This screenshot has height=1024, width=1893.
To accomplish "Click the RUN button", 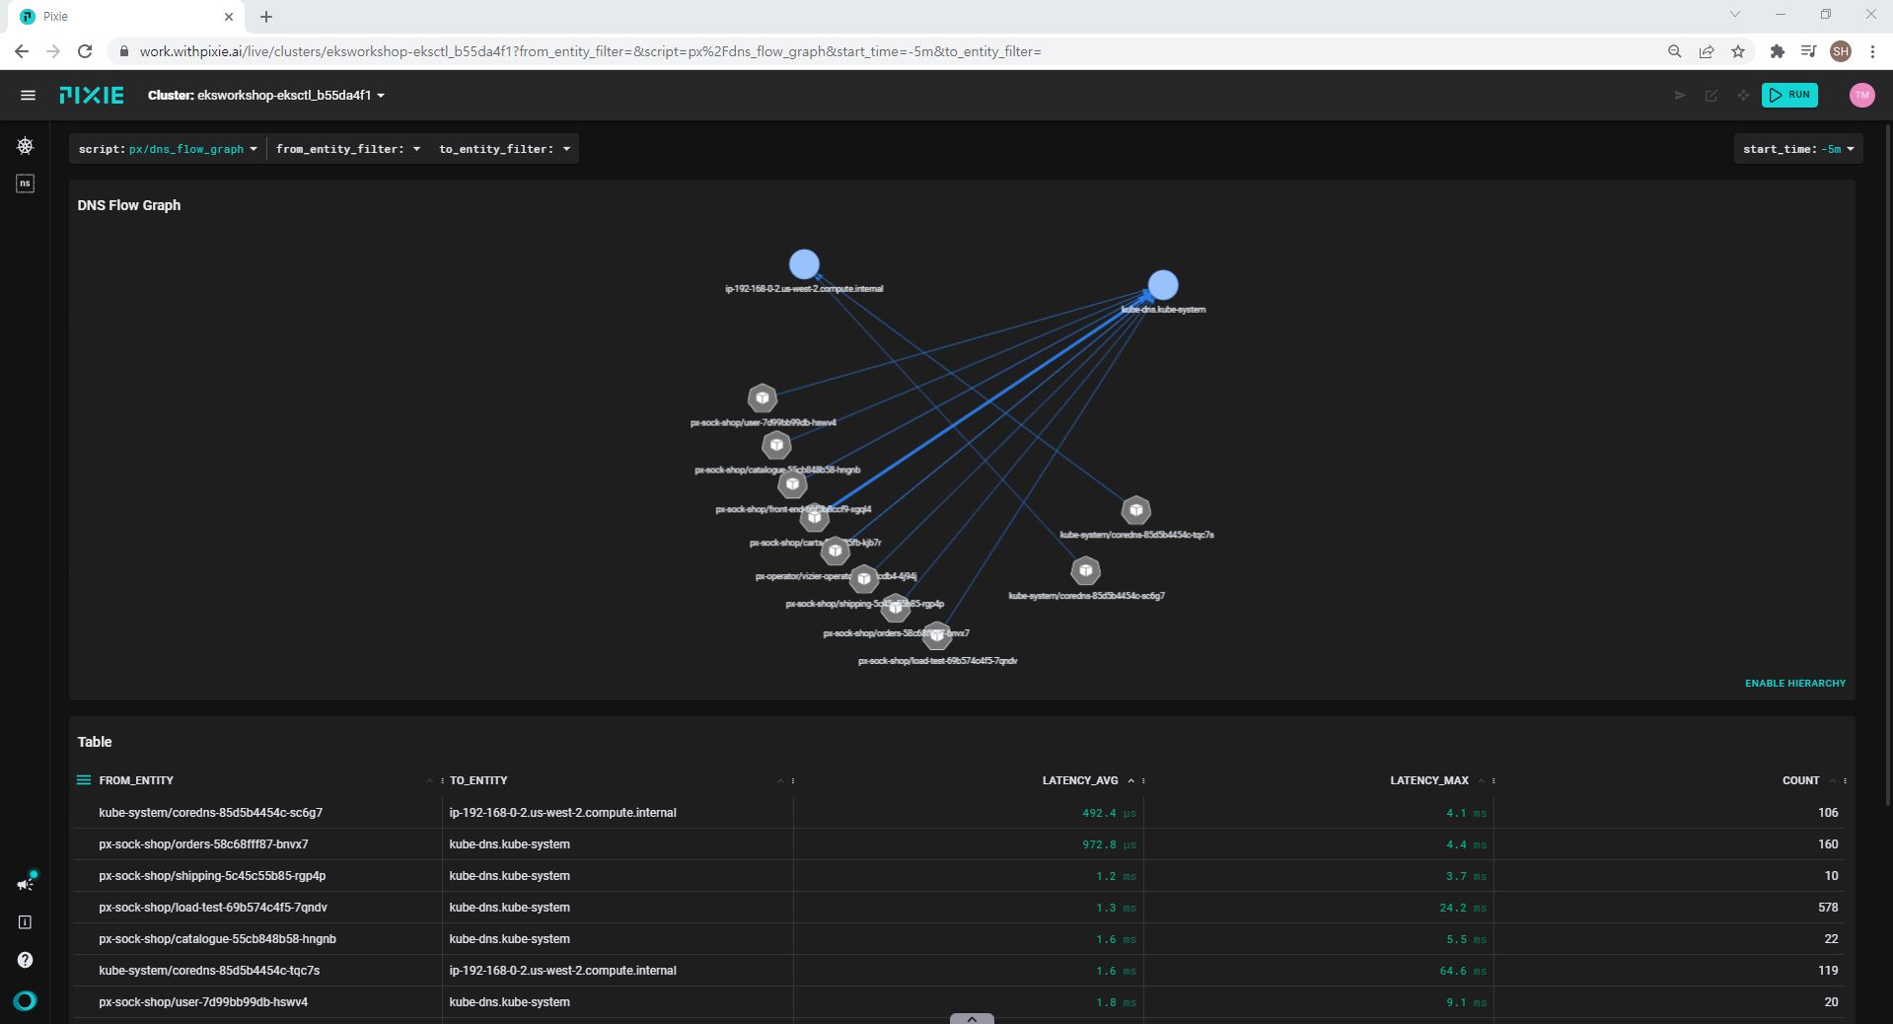I will (1789, 96).
